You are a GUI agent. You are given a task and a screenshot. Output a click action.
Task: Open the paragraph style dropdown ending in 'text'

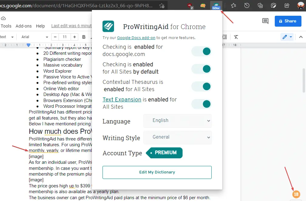(7, 37)
